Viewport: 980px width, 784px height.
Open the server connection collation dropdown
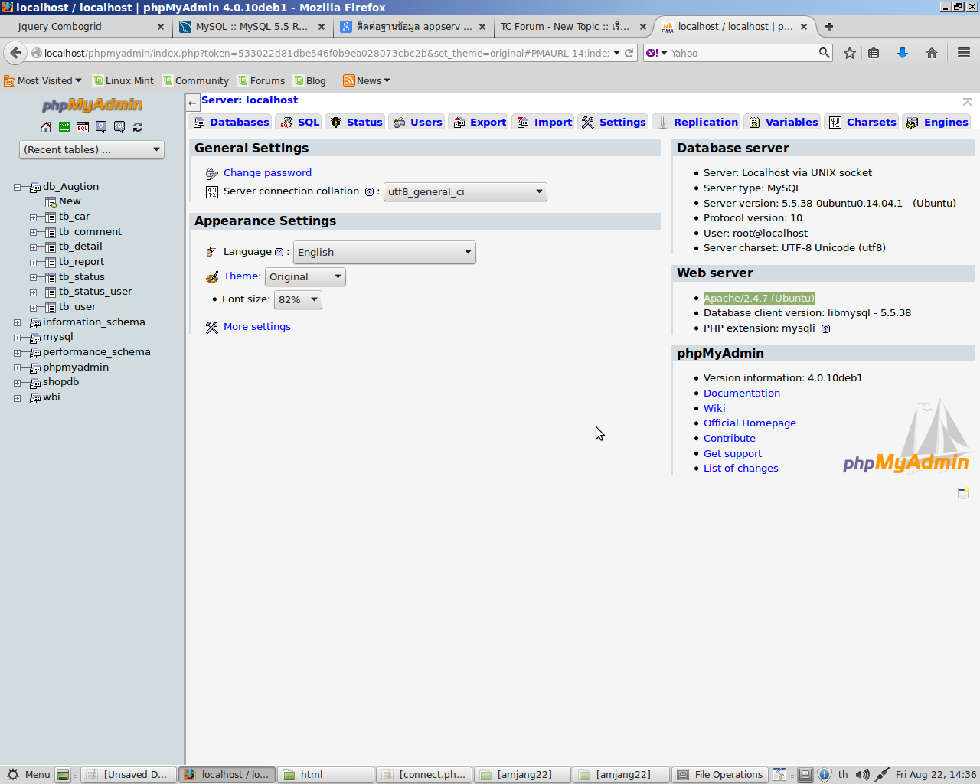click(465, 191)
